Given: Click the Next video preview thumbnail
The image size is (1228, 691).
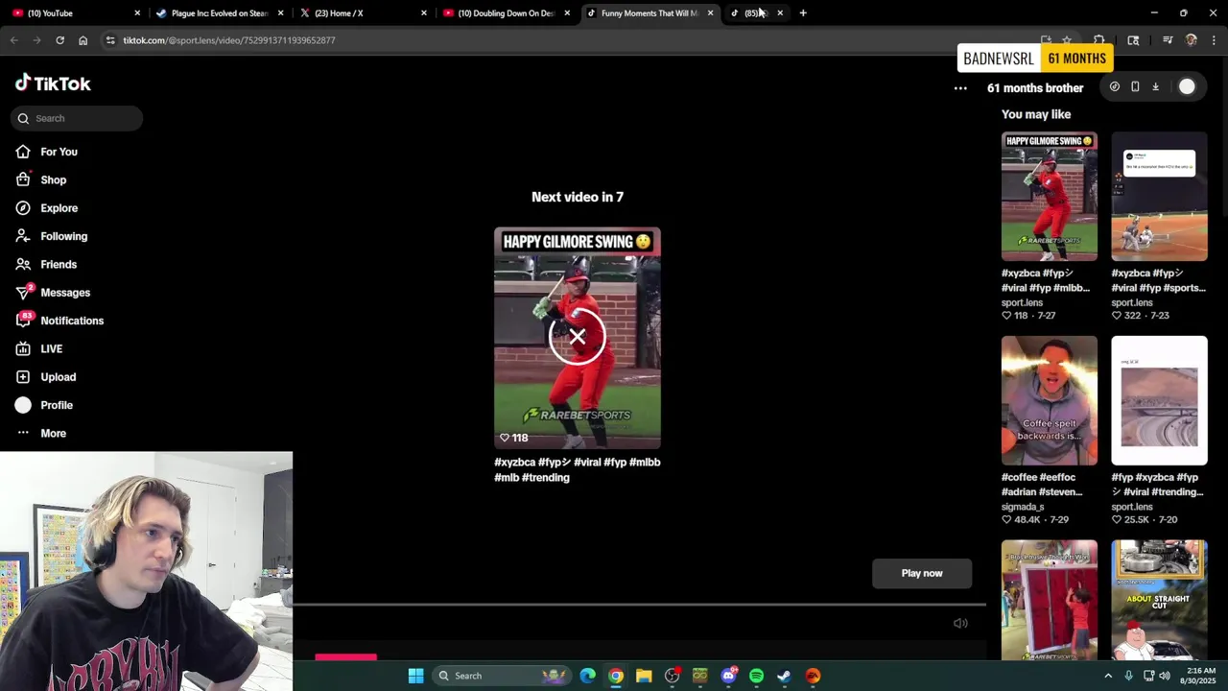Looking at the screenshot, I should 578,338.
